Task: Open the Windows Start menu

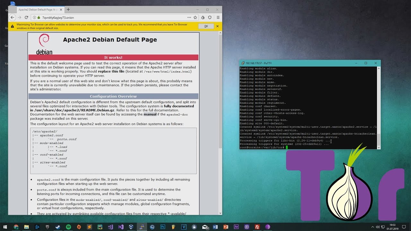Action: tap(5, 227)
